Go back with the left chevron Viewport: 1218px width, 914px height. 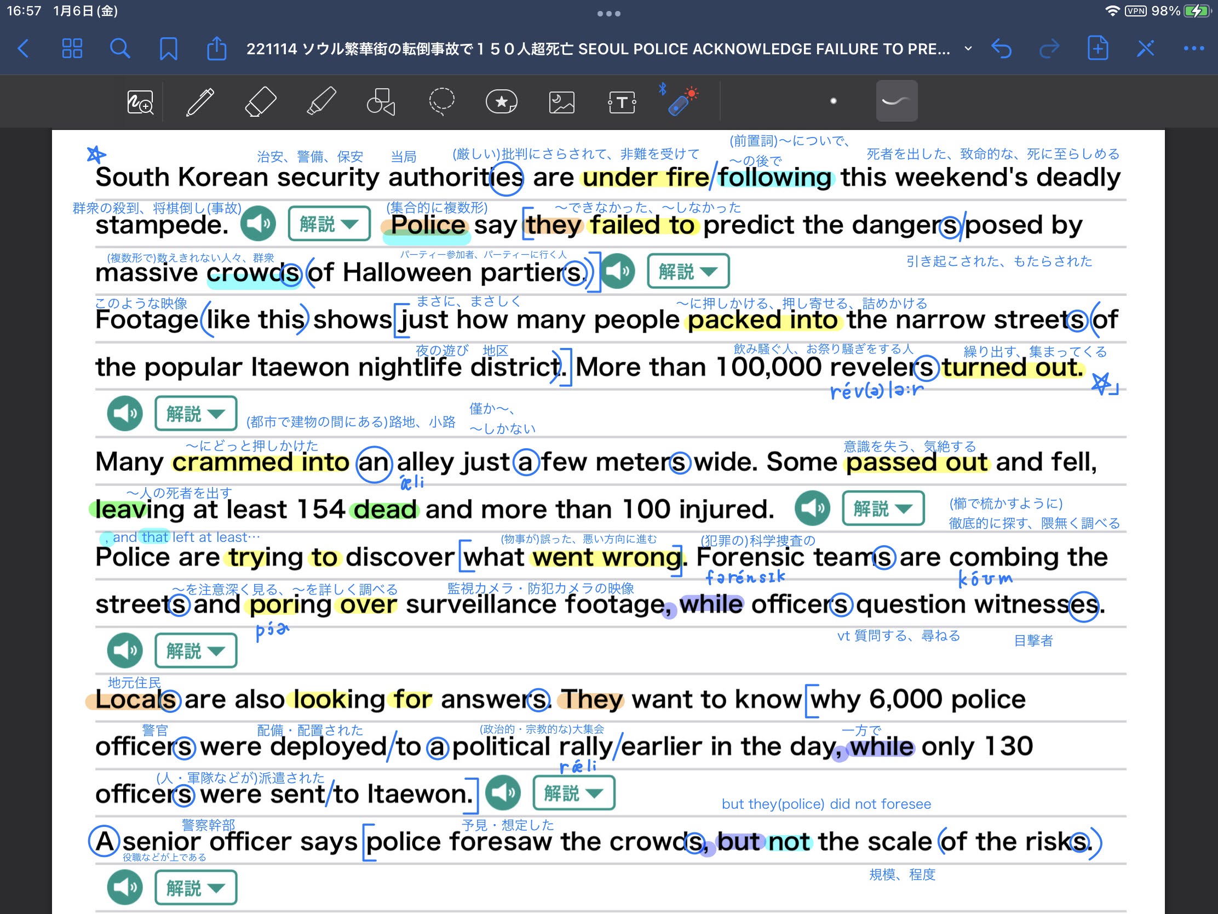coord(23,48)
